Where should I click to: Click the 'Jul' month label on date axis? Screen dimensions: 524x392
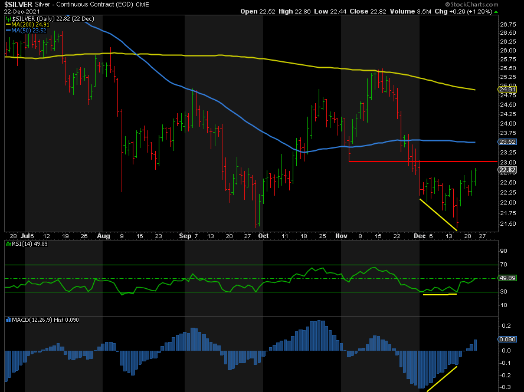tap(25, 236)
